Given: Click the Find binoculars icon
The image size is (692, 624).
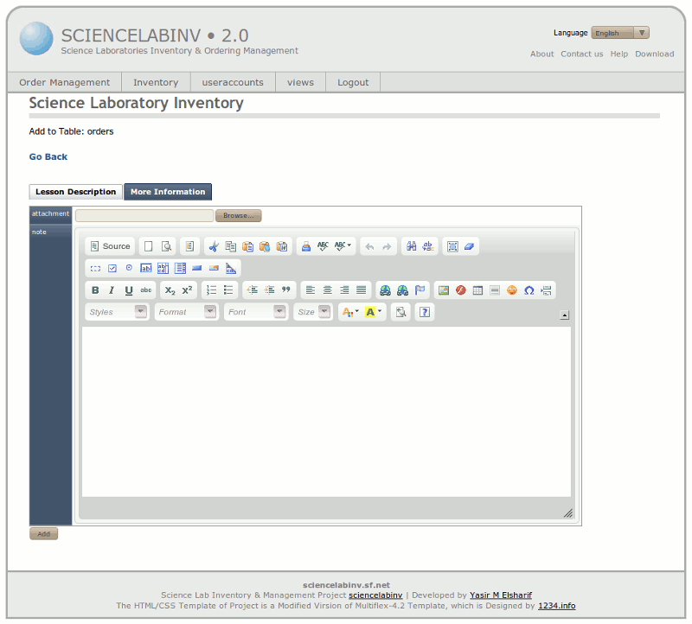Looking at the screenshot, I should pos(412,246).
